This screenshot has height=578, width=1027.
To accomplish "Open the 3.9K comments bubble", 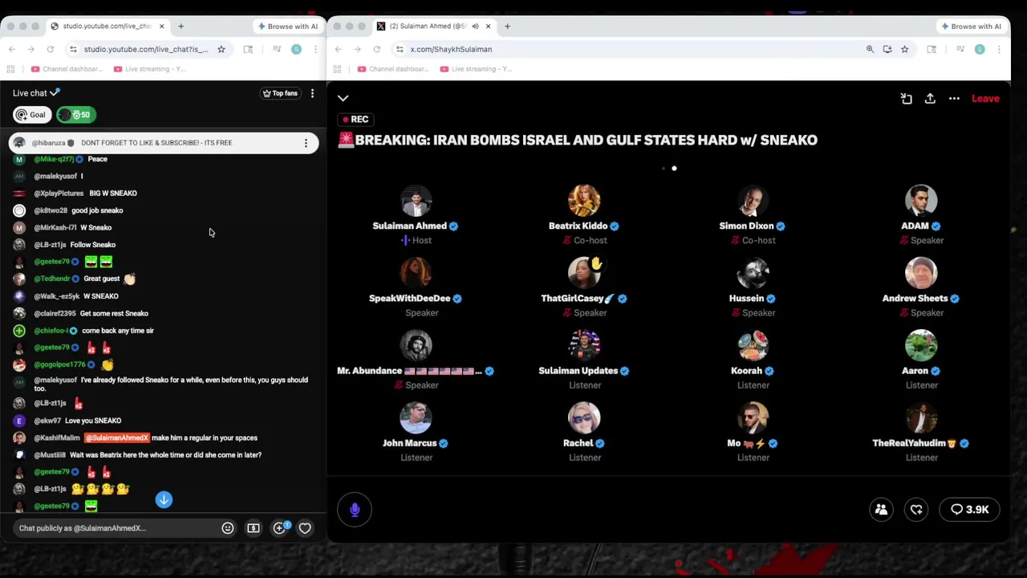I will click(x=970, y=510).
